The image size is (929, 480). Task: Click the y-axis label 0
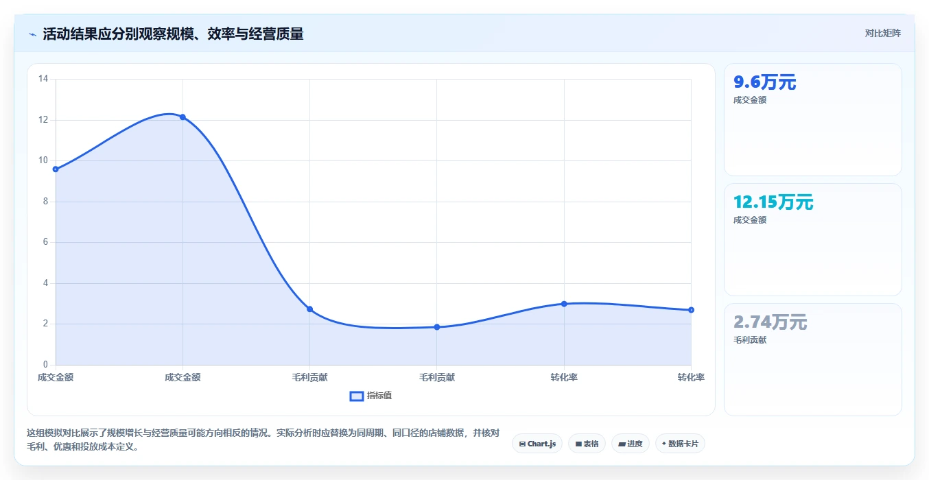click(x=45, y=365)
